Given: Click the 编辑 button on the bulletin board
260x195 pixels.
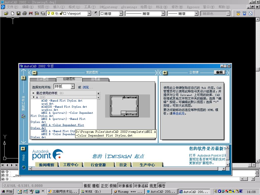Looking at the screenshot, I should coord(219,72).
